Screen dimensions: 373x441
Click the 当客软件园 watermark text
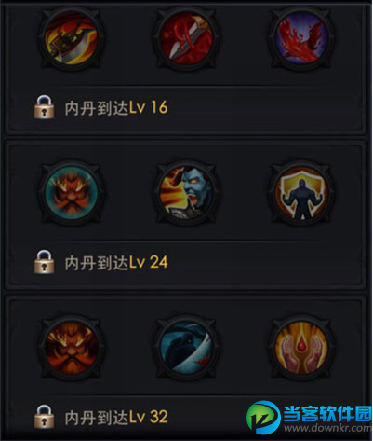327,413
